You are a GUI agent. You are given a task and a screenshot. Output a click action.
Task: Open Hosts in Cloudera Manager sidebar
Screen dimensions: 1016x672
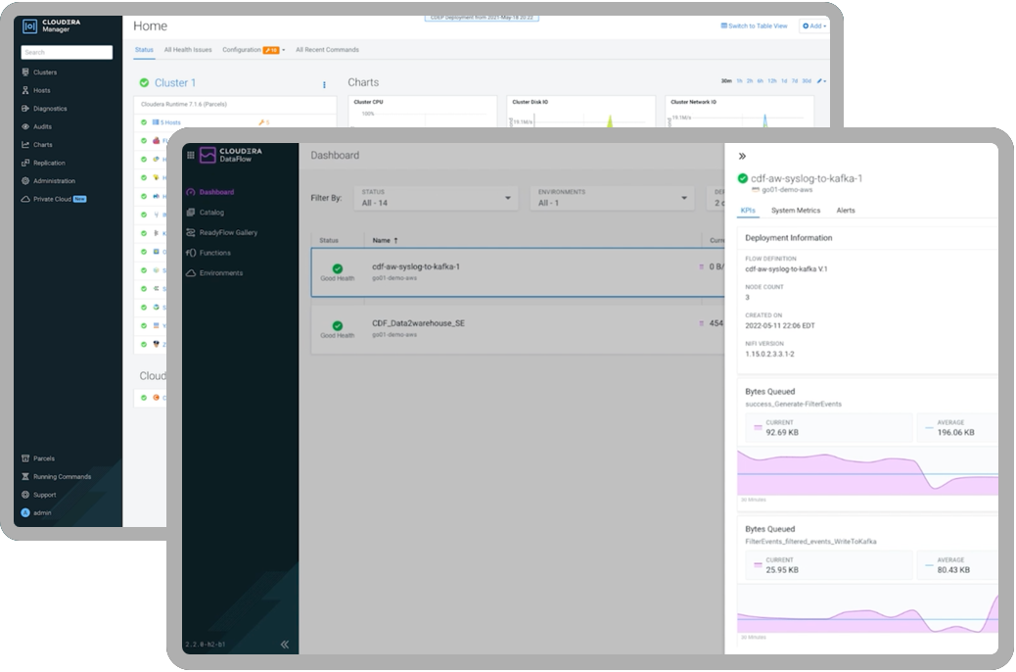[36, 90]
